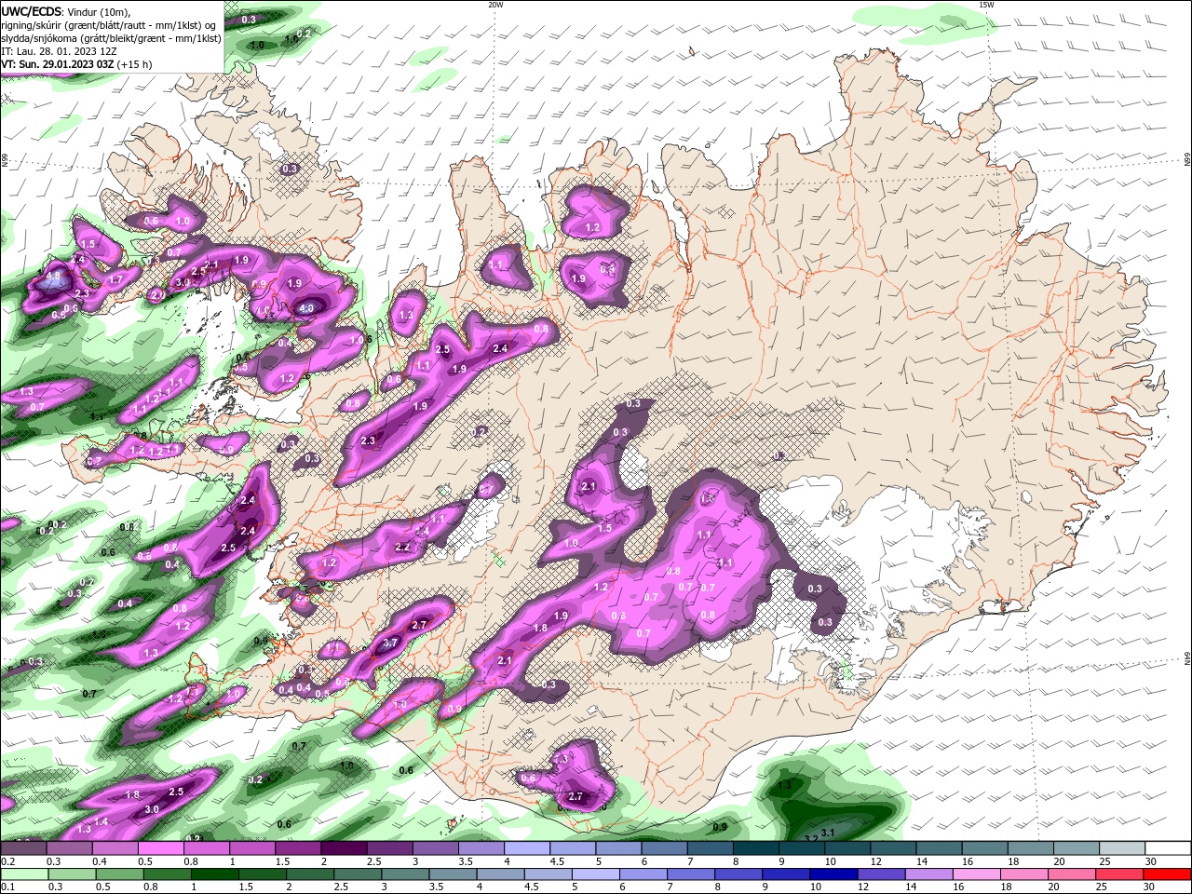Click the 'UWC/ECDS: Vindur (10m),' title line

pyautogui.click(x=65, y=11)
